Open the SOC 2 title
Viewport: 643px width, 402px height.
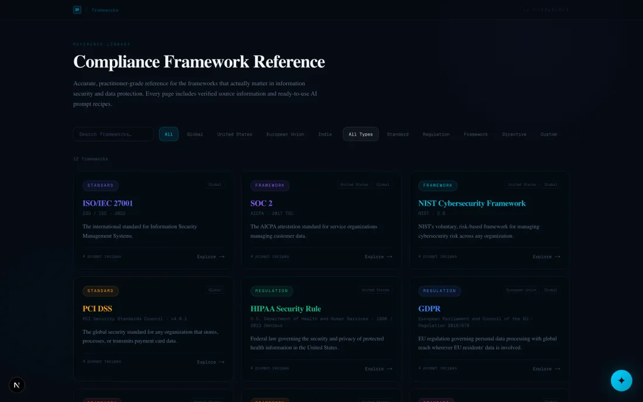click(261, 203)
